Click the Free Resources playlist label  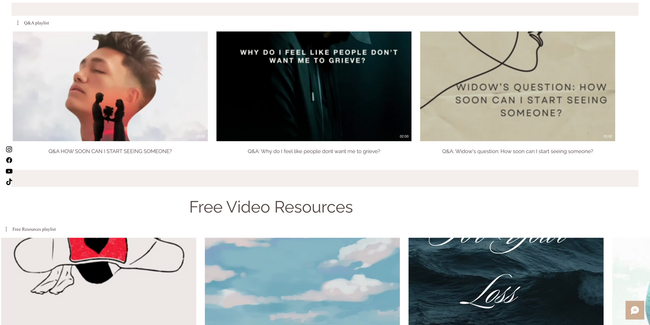click(x=34, y=229)
